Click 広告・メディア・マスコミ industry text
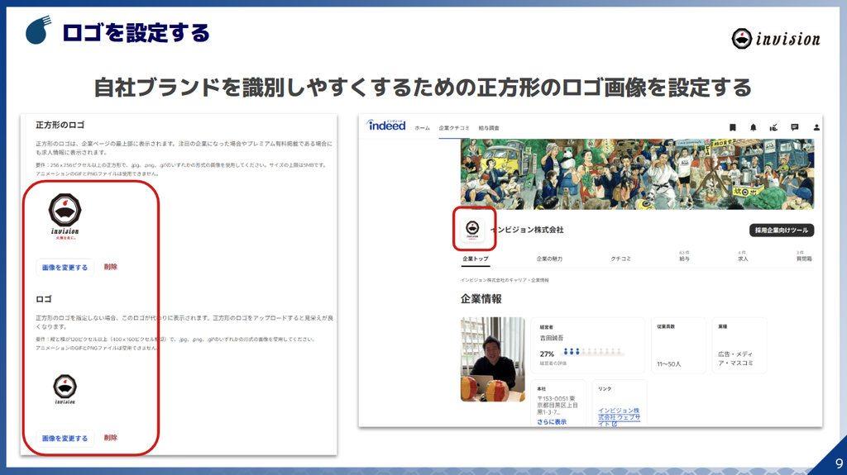The height and width of the screenshot is (475, 847). click(735, 359)
